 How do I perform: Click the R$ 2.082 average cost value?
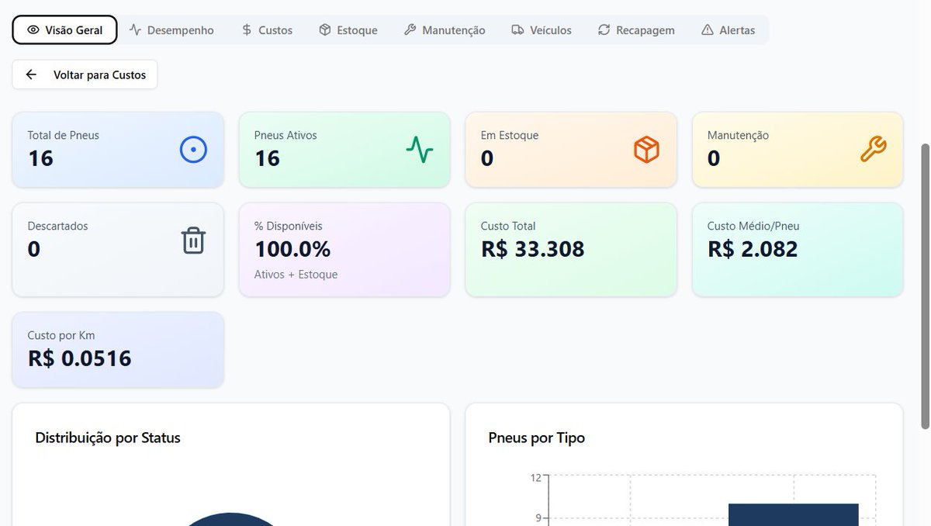[753, 249]
